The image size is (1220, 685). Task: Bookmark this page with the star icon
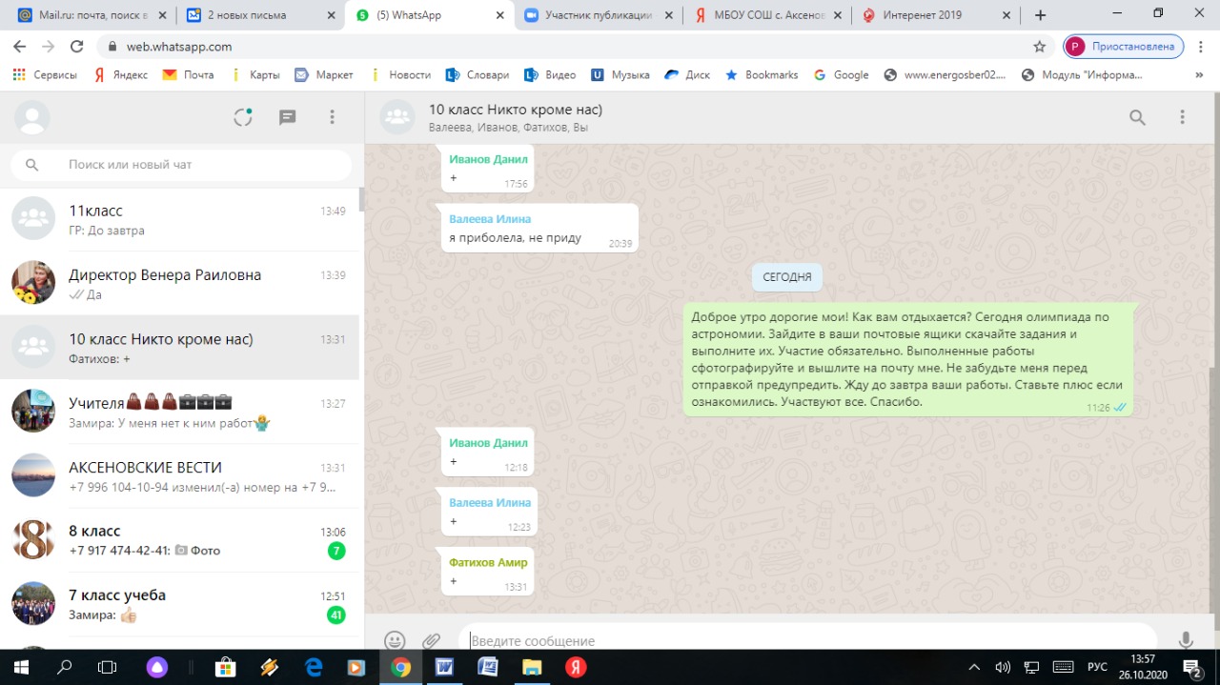1039,47
